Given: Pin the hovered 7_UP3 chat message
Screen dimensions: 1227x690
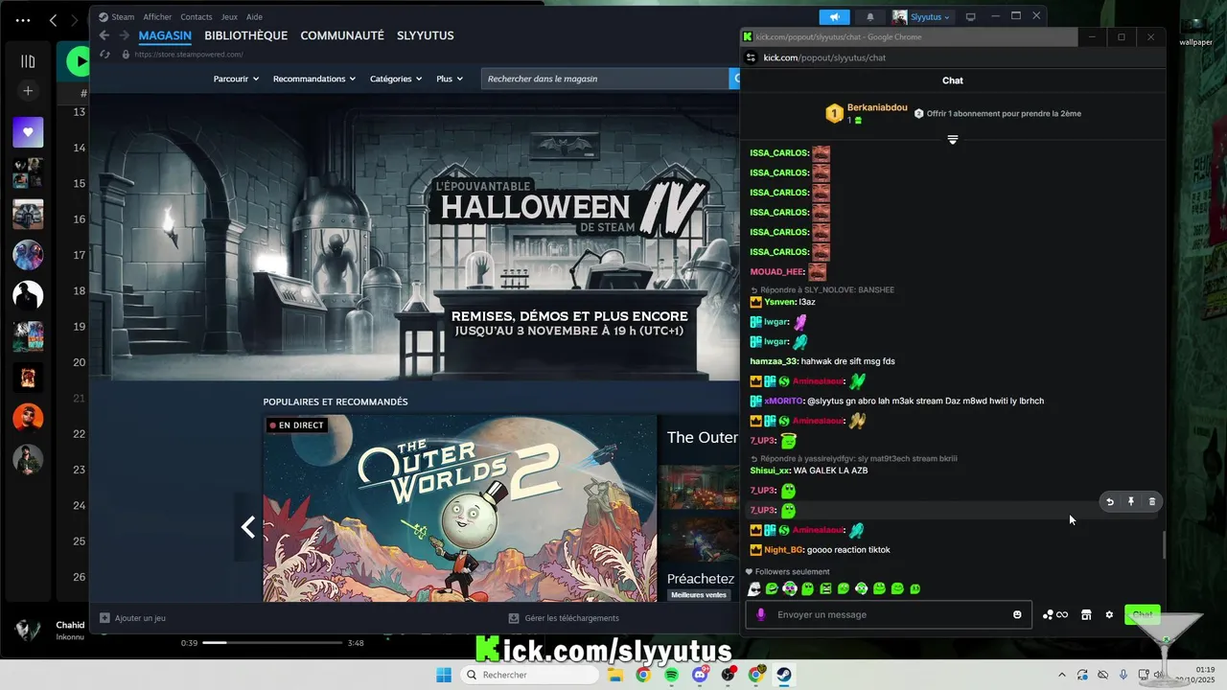Looking at the screenshot, I should (1131, 501).
